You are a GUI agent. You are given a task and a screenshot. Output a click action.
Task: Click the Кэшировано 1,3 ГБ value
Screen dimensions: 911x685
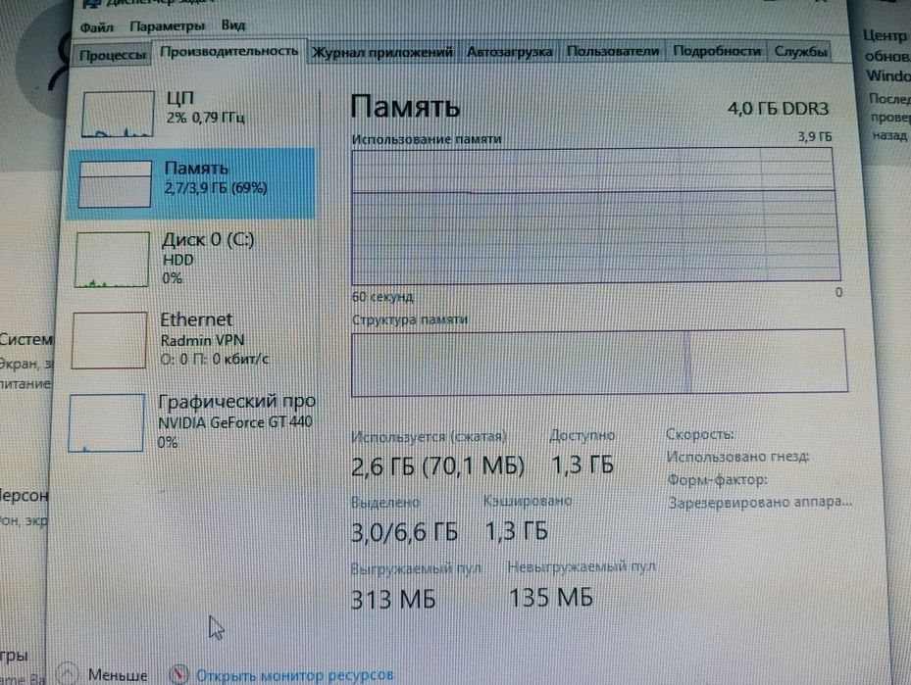516,531
